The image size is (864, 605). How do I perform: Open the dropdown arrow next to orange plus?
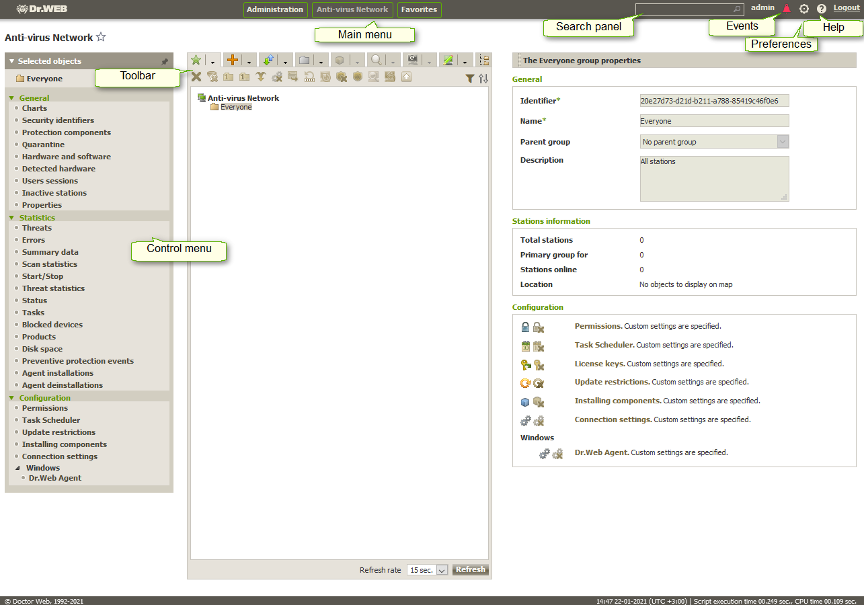(x=249, y=61)
